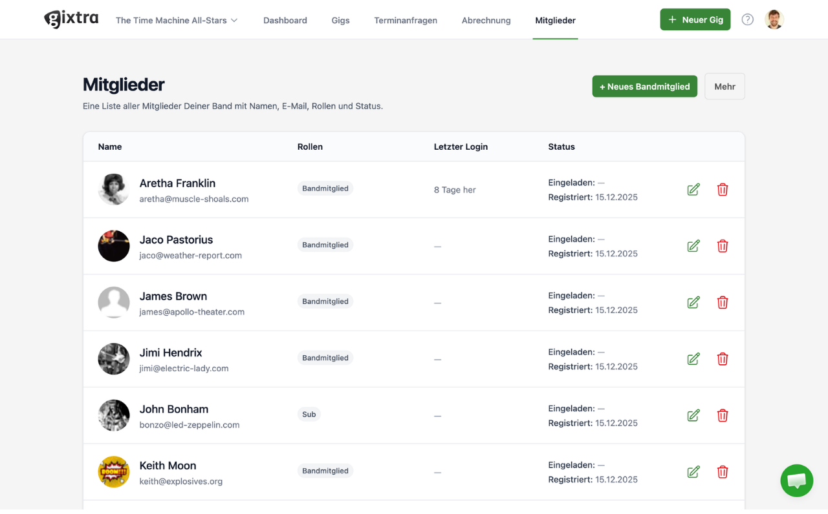Edit John Bonham's member details
Screen dimensions: 828x514
tap(693, 415)
